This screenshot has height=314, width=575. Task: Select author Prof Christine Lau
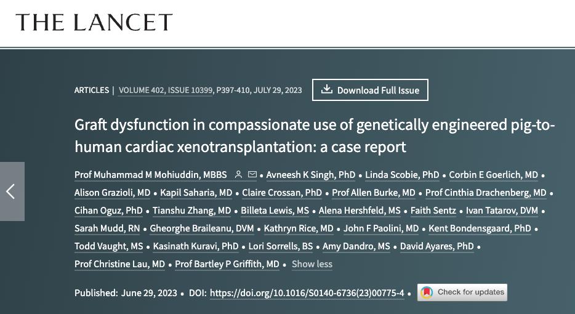(119, 264)
